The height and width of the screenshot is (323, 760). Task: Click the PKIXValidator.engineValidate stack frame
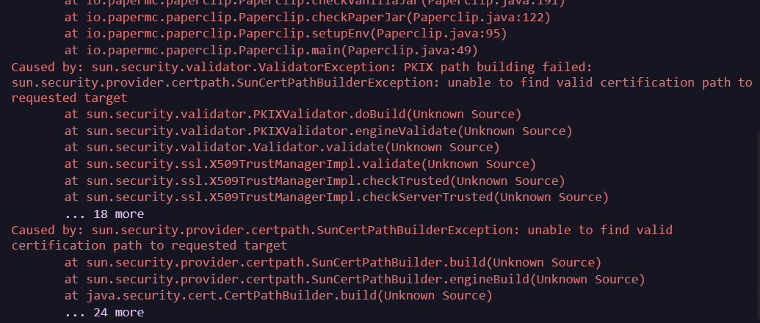(318, 131)
